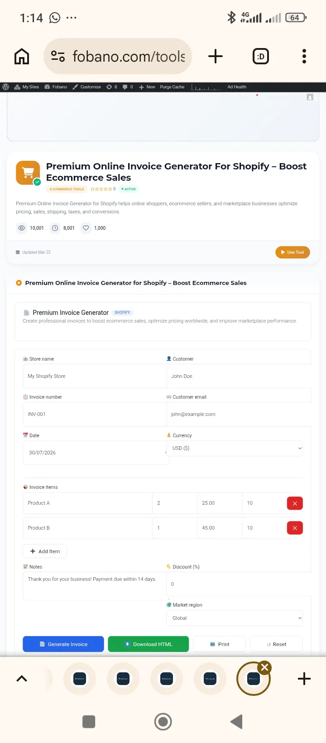Tap the heart likes icon beside 1,000
Image resolution: width=326 pixels, height=743 pixels.
86,228
